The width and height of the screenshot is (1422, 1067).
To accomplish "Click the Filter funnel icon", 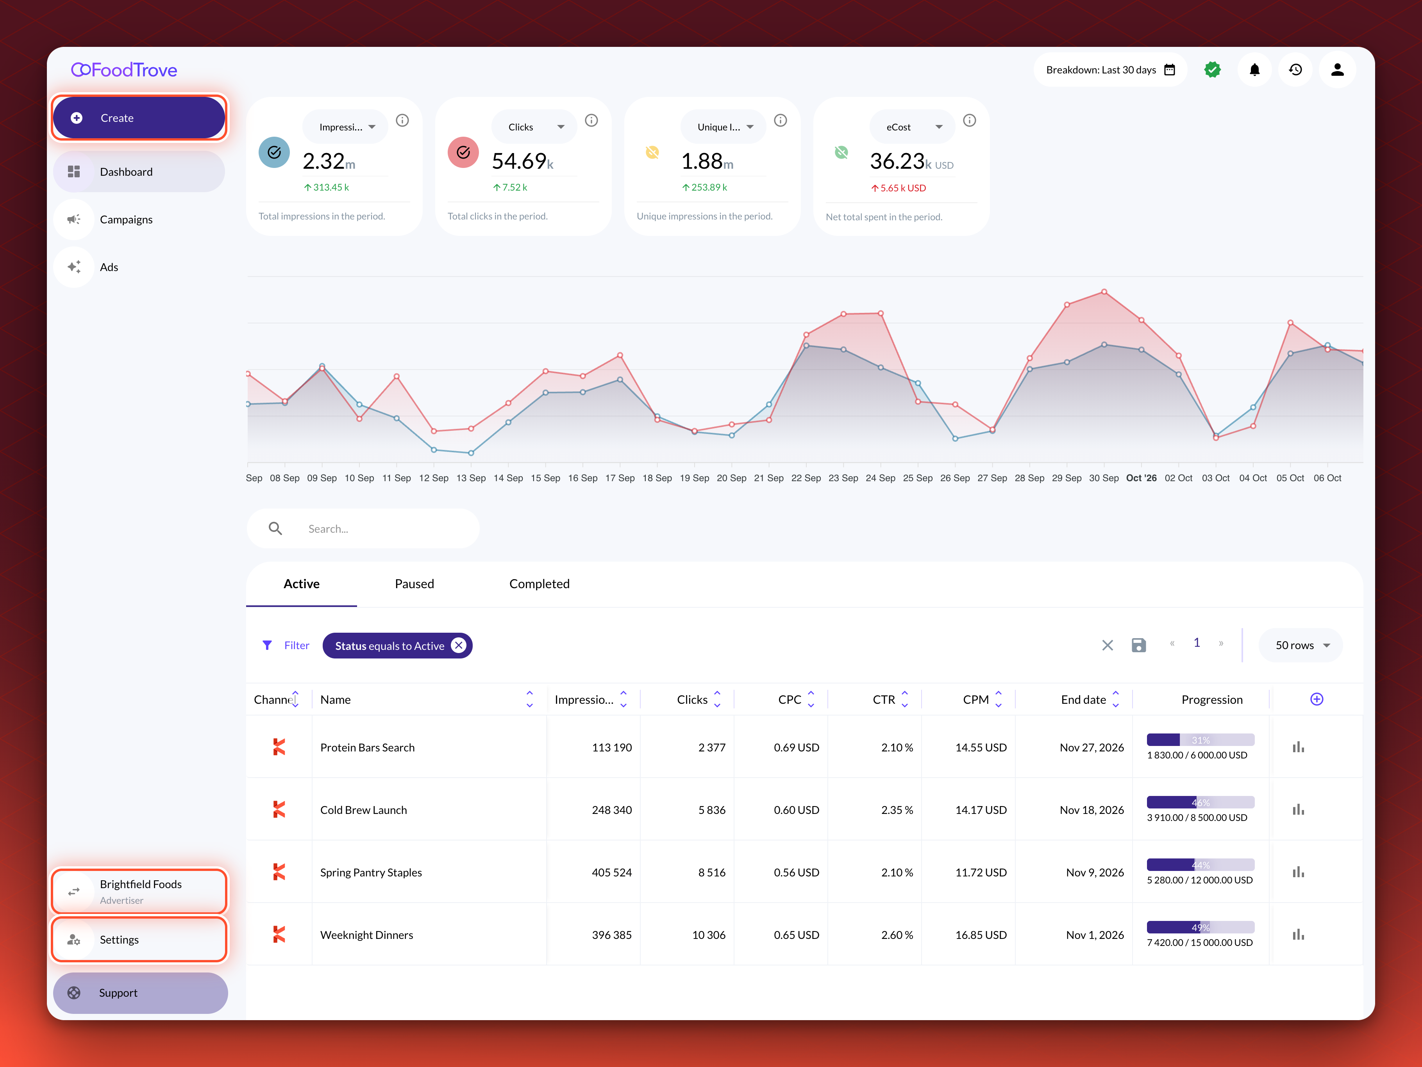I will point(267,645).
